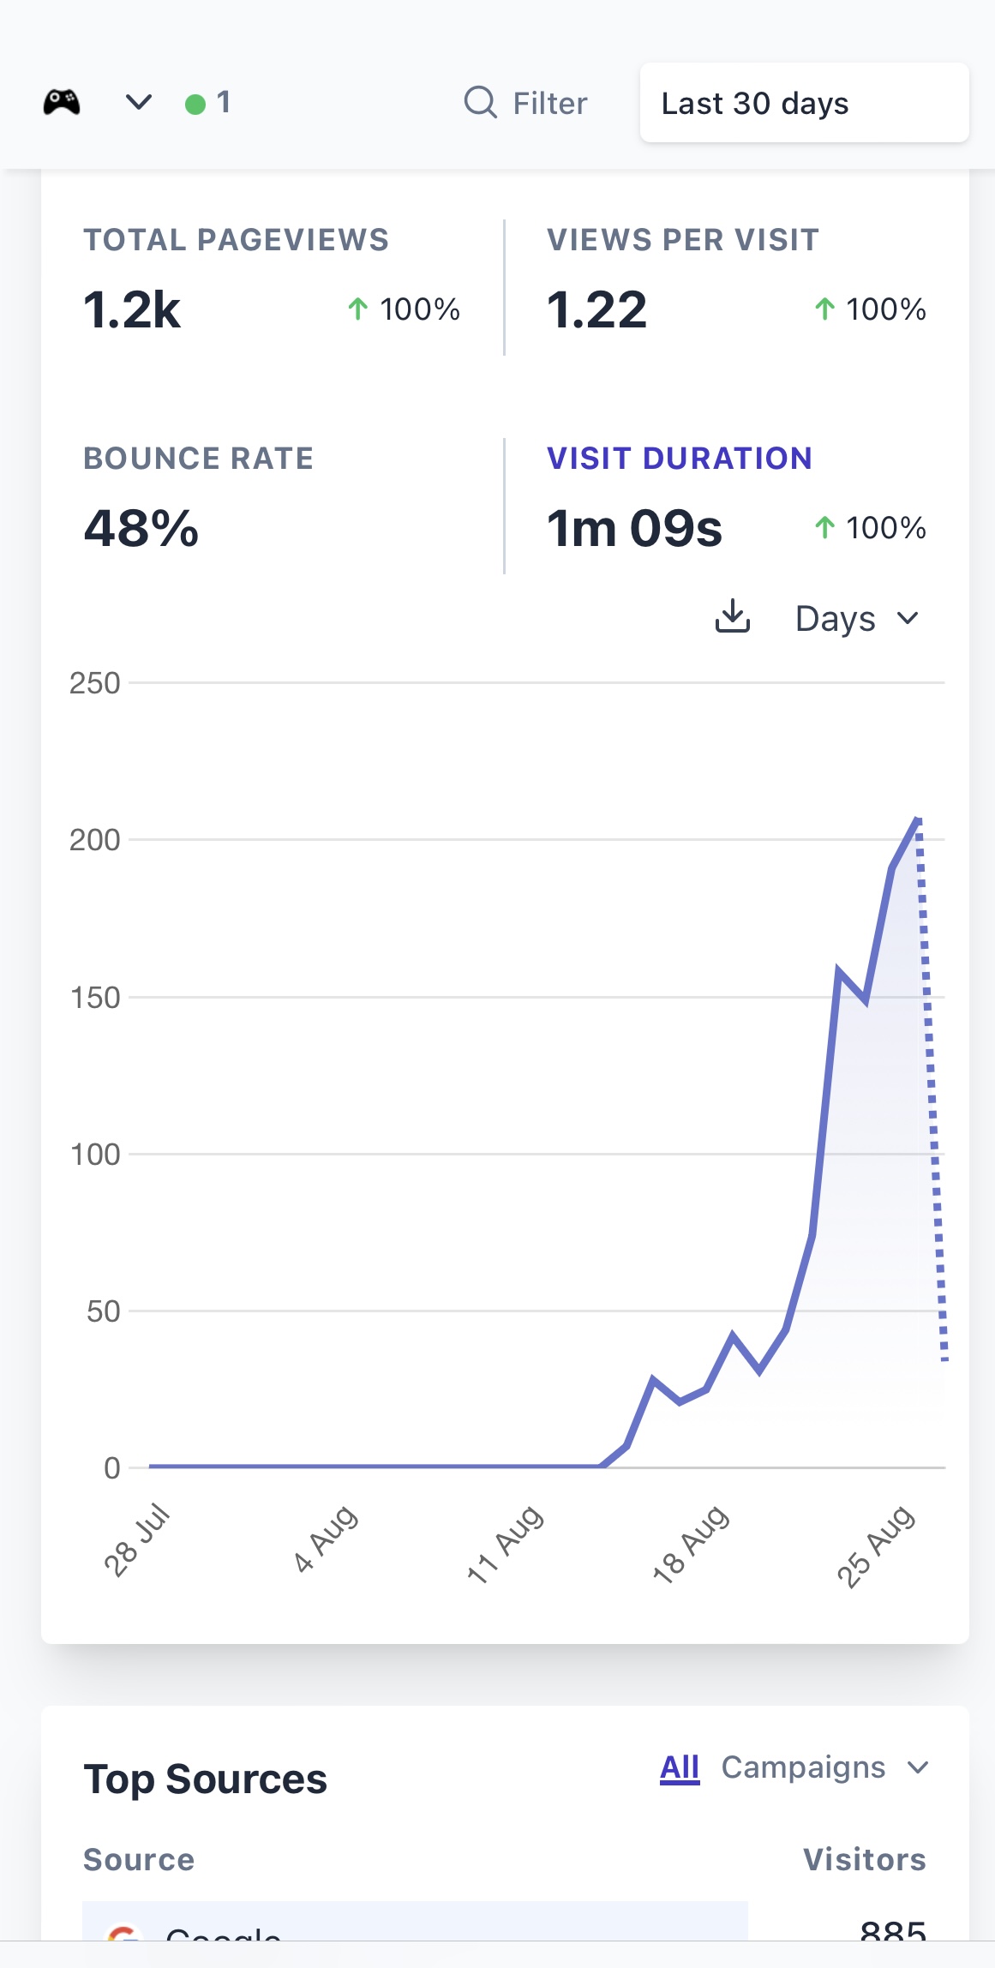Click the dotted projected line on chart
This screenshot has width=995, height=1968.
(932, 1089)
